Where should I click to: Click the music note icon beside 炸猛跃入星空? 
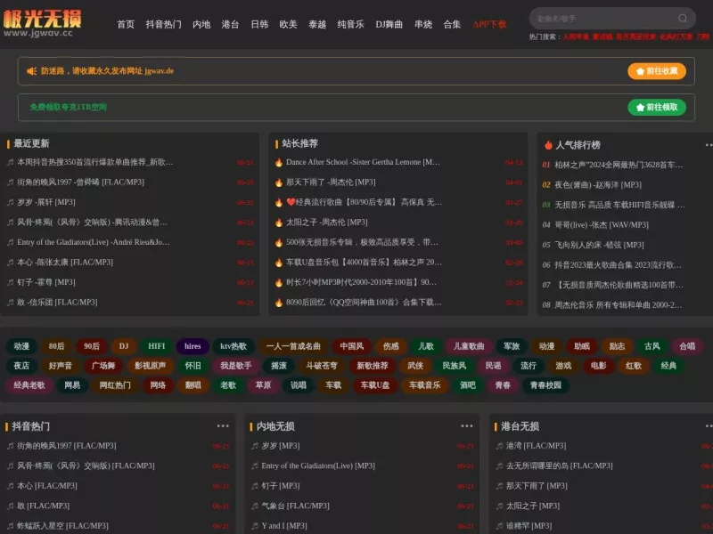pyautogui.click(x=10, y=526)
